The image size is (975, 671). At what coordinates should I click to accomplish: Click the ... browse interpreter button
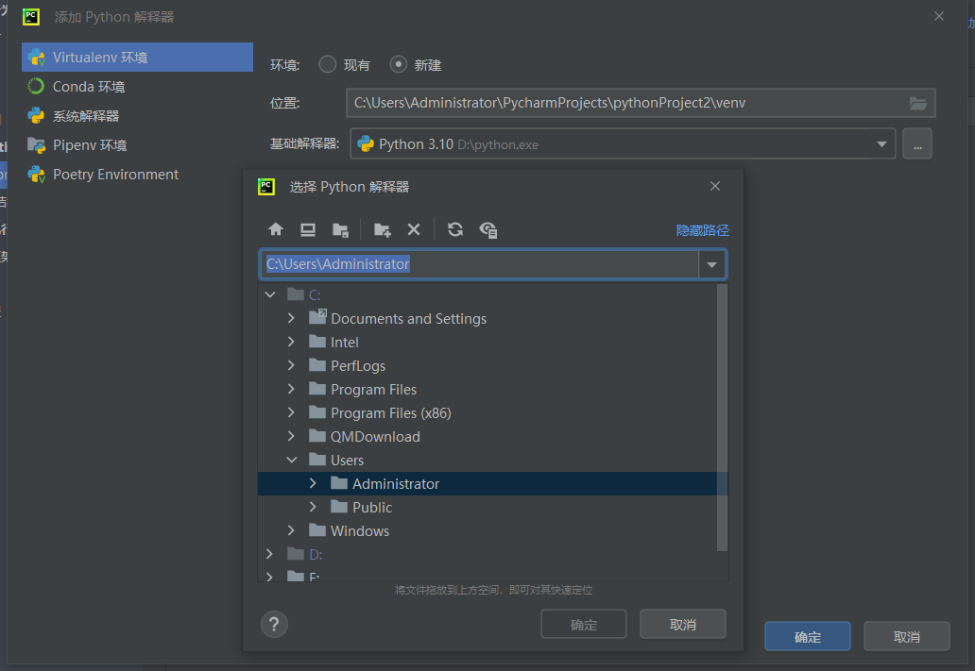[x=917, y=144]
